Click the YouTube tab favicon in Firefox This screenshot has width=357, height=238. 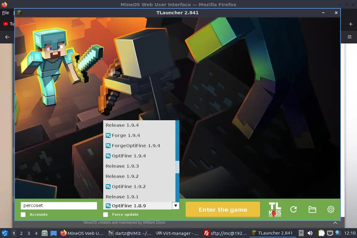[x=6, y=24]
